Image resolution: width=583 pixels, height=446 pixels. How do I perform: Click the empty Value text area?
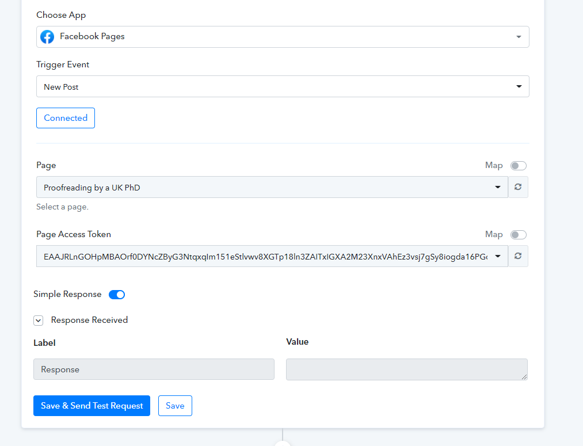pyautogui.click(x=407, y=369)
